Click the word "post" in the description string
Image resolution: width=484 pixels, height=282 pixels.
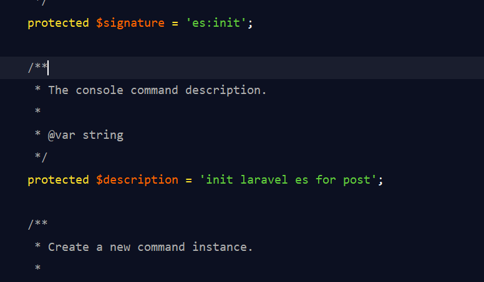pyautogui.click(x=357, y=180)
